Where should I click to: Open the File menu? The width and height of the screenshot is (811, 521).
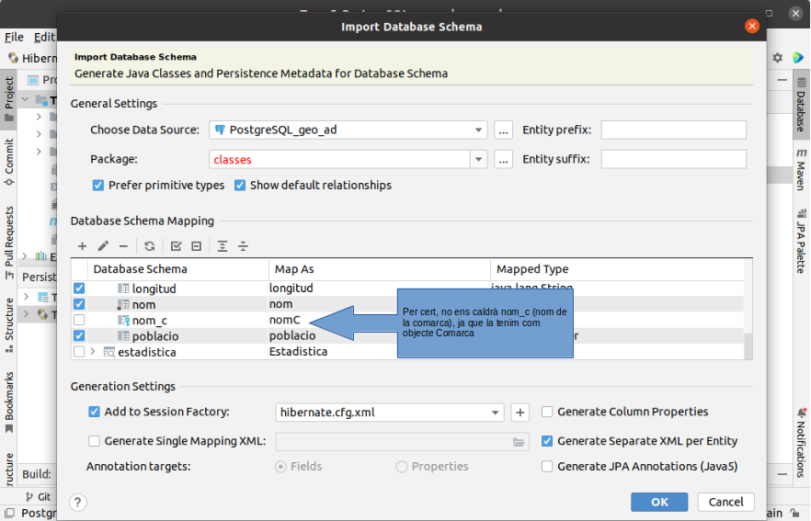point(14,37)
